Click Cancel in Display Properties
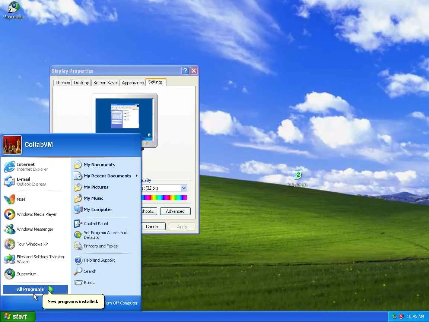The height and width of the screenshot is (322, 429). coord(153,227)
